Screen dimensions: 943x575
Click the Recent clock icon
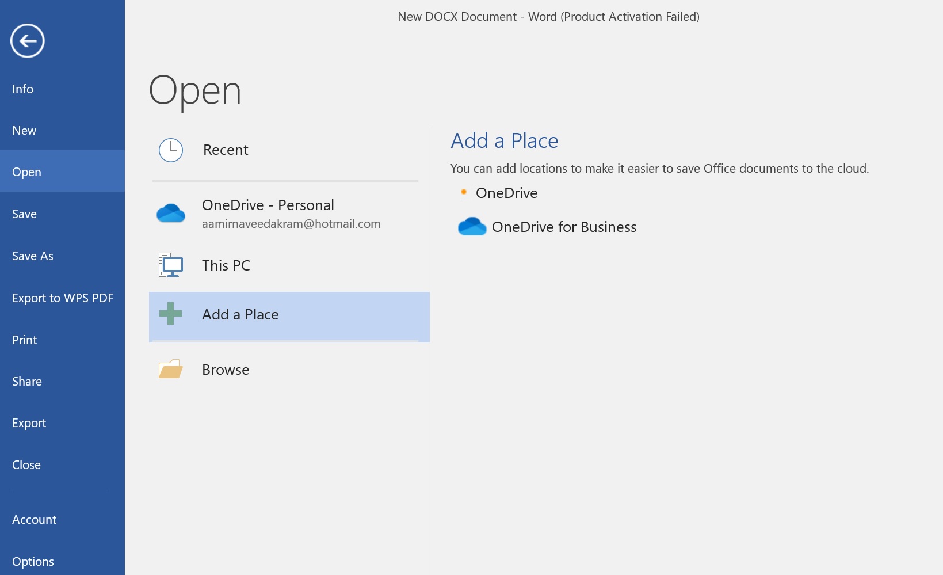pos(171,150)
